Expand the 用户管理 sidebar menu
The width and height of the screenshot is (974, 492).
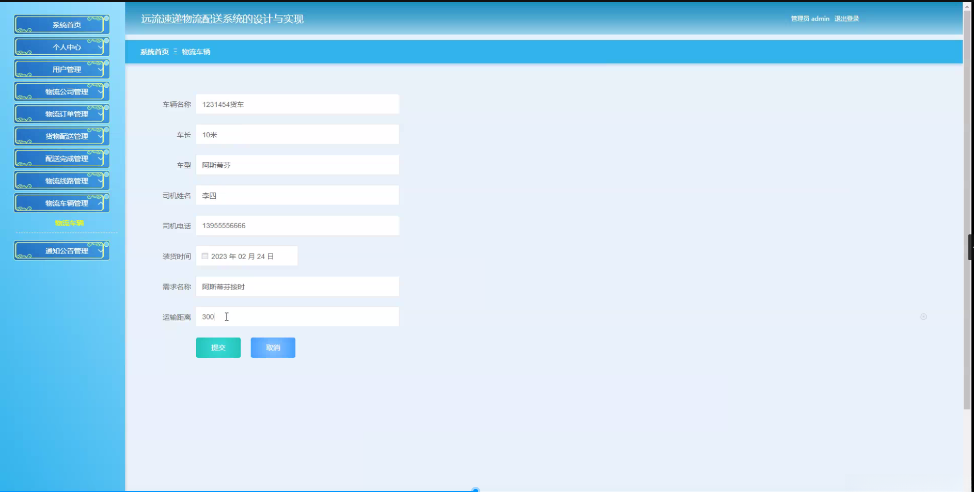pyautogui.click(x=62, y=69)
